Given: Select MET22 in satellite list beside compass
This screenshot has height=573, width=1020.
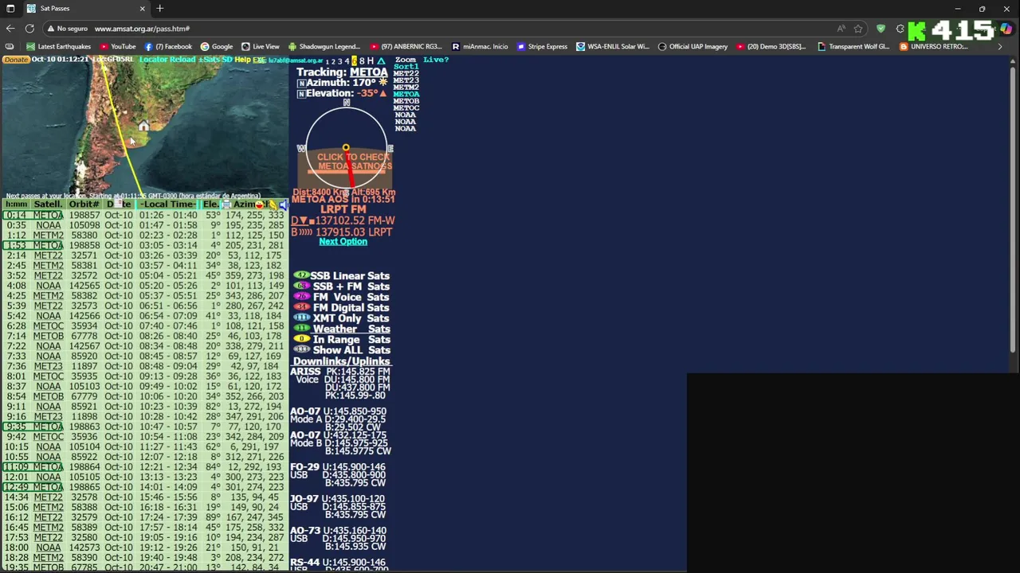Looking at the screenshot, I should (406, 73).
